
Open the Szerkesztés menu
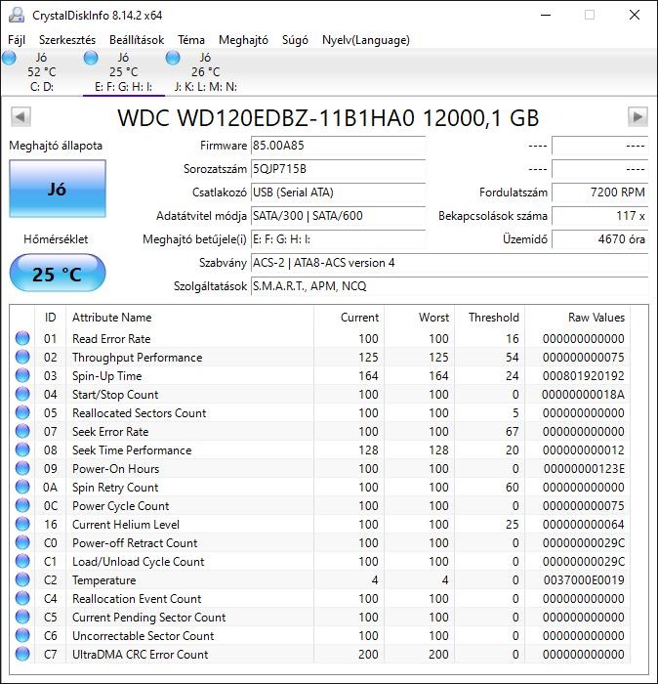67,40
